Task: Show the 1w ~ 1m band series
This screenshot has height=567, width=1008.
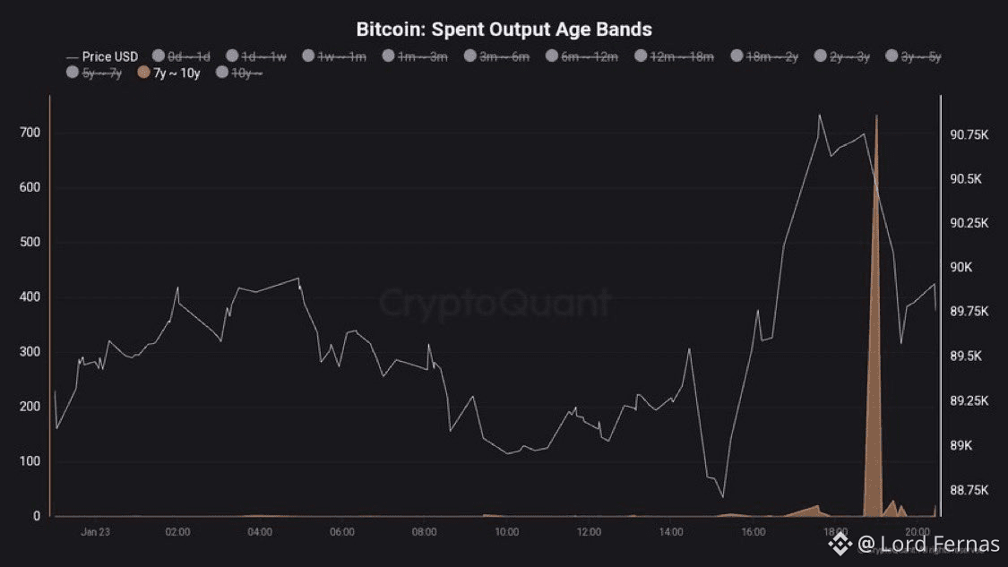Action: pyautogui.click(x=309, y=56)
